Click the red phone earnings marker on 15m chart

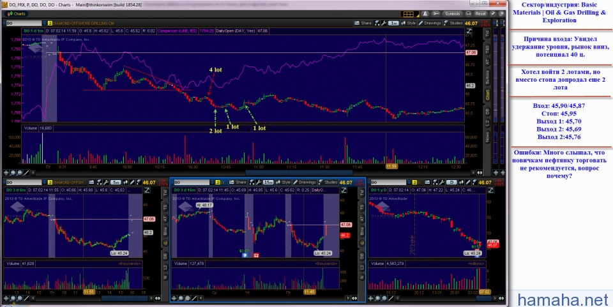tap(257, 255)
